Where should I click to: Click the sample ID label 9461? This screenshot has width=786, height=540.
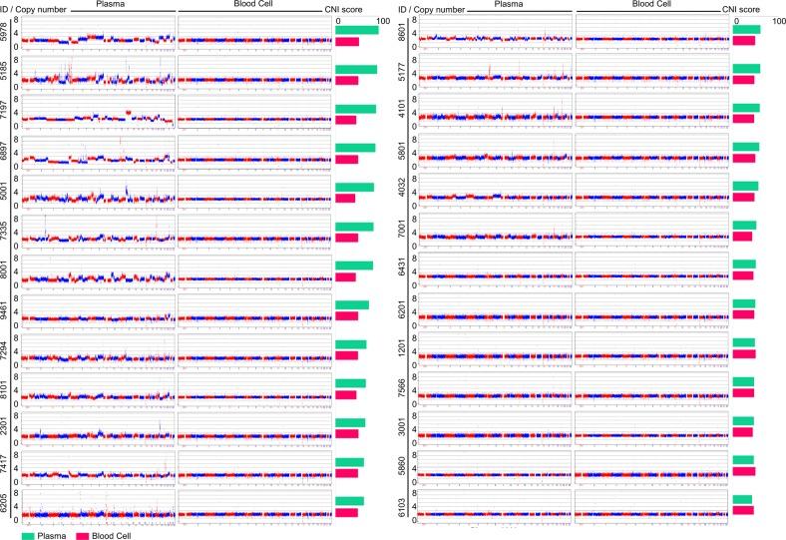tap(5, 309)
